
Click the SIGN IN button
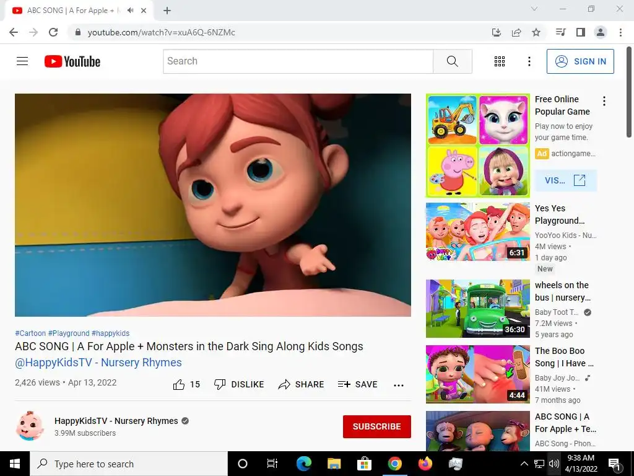click(x=580, y=61)
